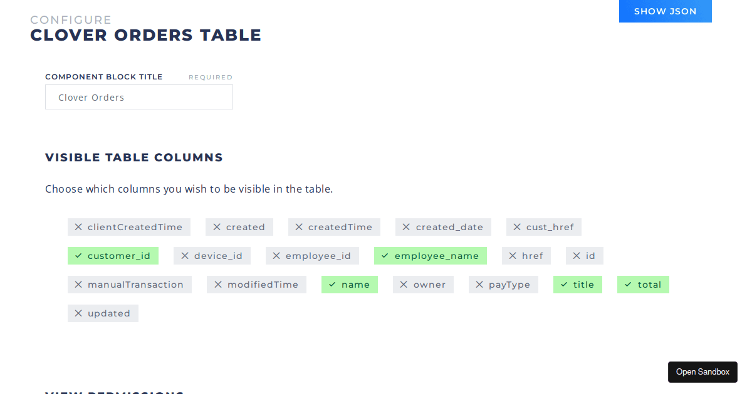Click the X icon on manualTransaction chip
This screenshot has width=752, height=394.
coord(78,285)
